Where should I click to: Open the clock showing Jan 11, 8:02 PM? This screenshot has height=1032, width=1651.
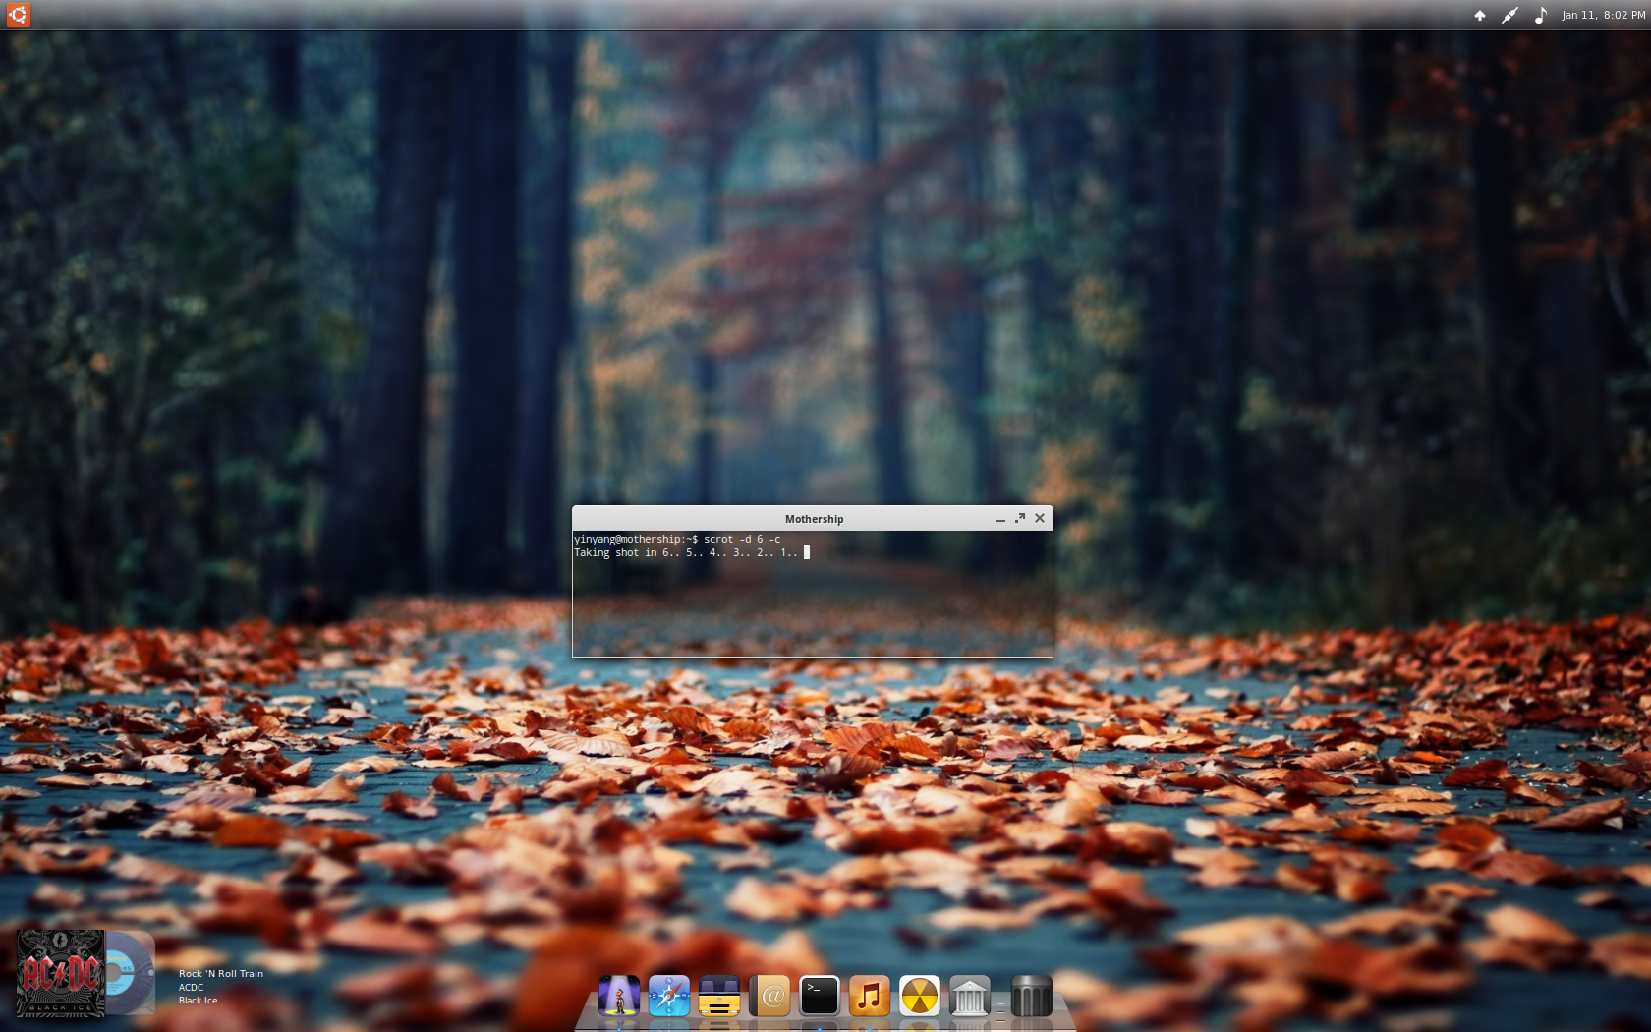1603,15
